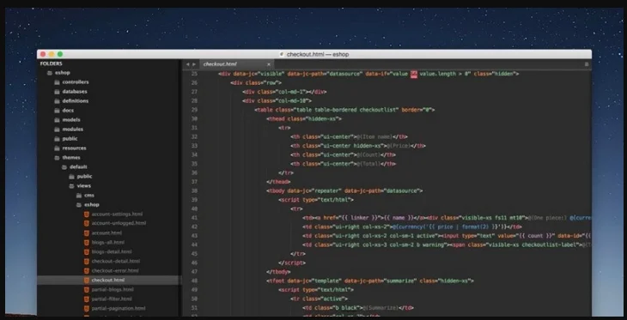
Task: Expand the modules folder
Action: (x=73, y=130)
